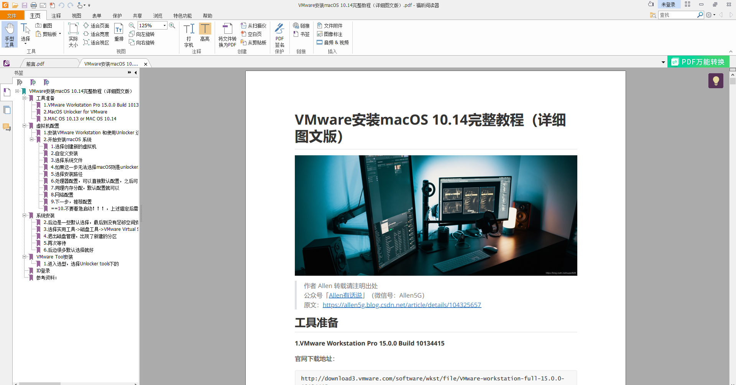Set view to Actual Size (实际大小)
Screen dimensions: 736x385
[x=73, y=35]
